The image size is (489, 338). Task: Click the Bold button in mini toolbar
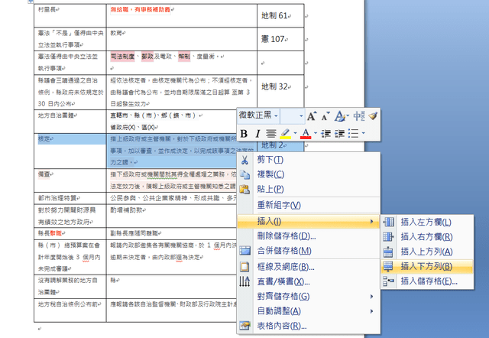(x=244, y=134)
